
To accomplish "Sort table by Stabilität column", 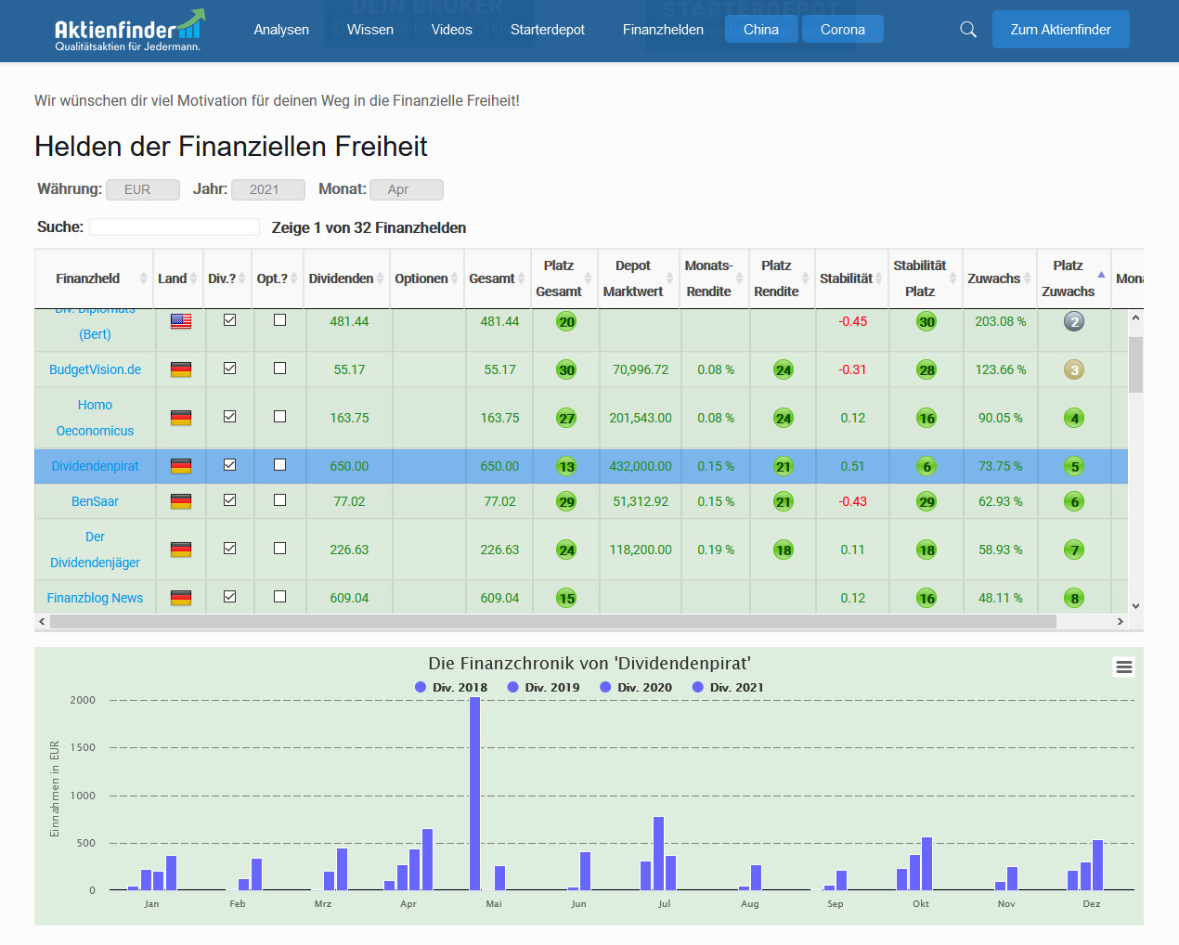I will tap(851, 278).
